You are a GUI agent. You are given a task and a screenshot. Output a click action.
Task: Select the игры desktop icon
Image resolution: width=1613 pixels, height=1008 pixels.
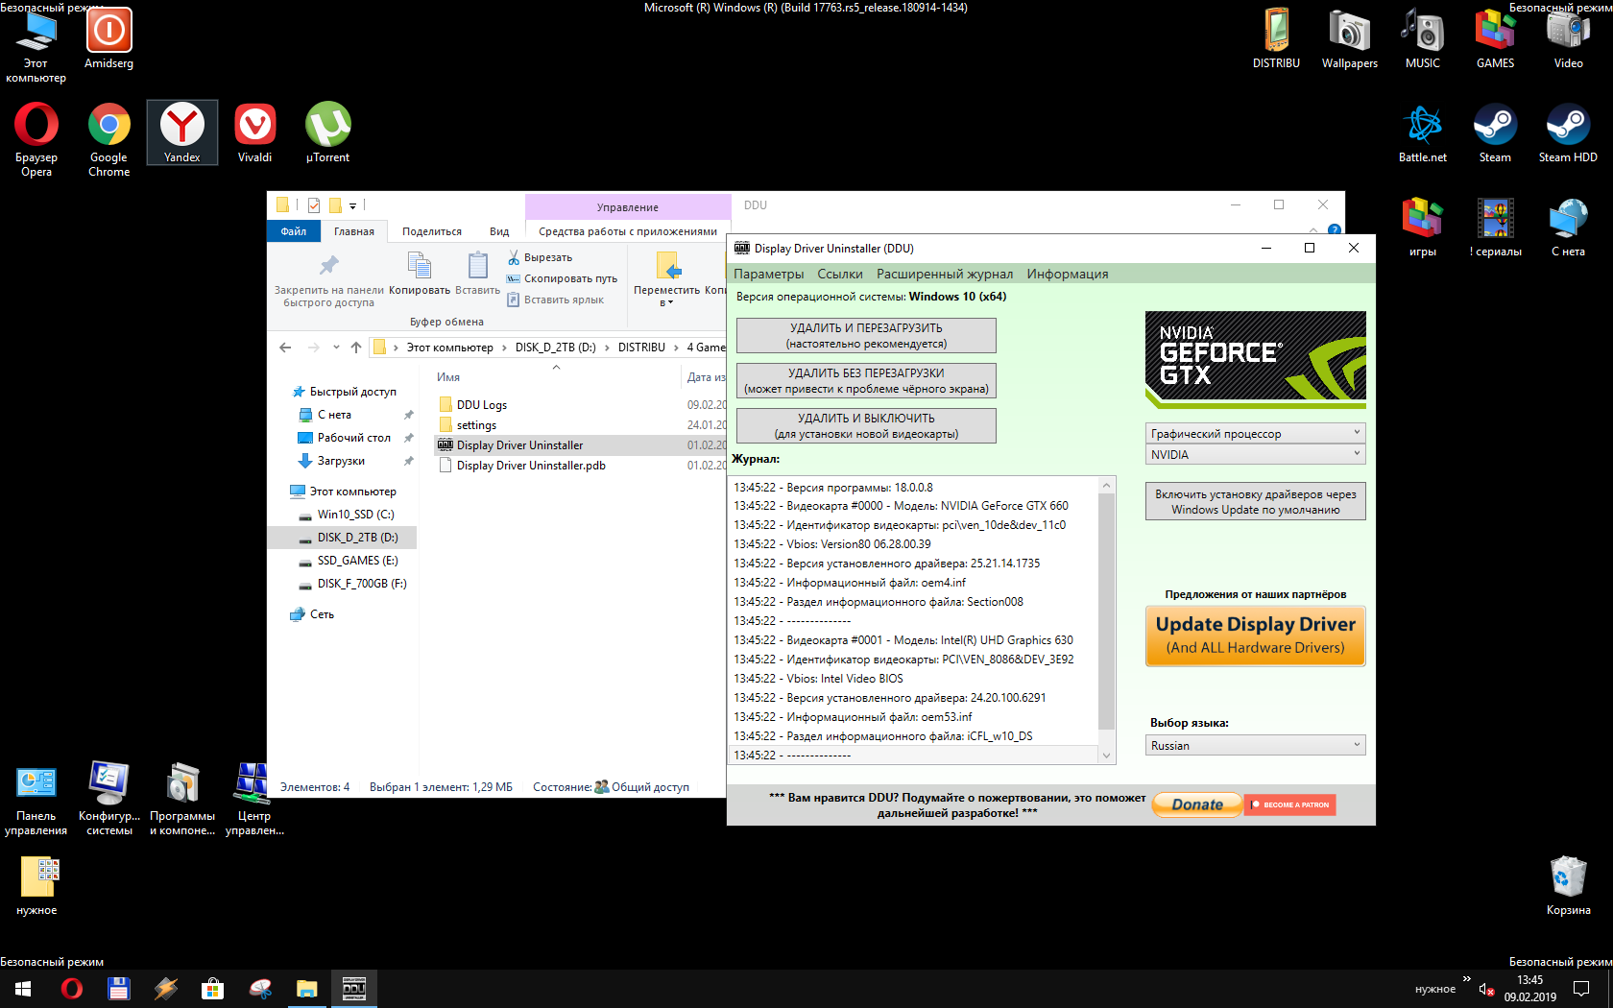(x=1423, y=227)
